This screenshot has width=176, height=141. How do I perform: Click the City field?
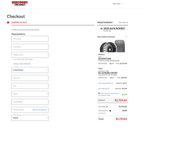(x=30, y=86)
